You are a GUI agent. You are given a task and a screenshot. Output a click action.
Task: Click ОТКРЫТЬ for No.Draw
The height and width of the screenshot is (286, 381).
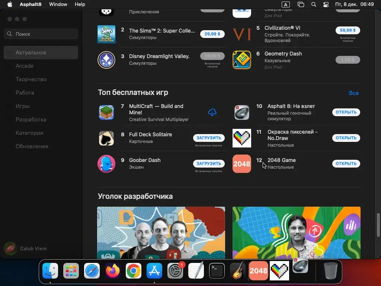tap(346, 138)
